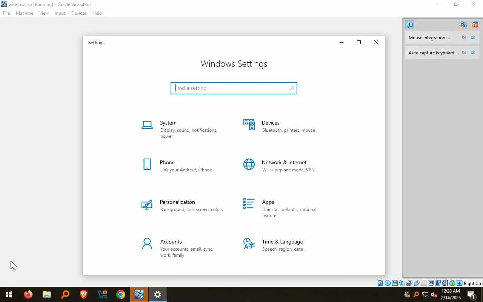Click the Find a setting search field
483x302 pixels.
tap(234, 88)
